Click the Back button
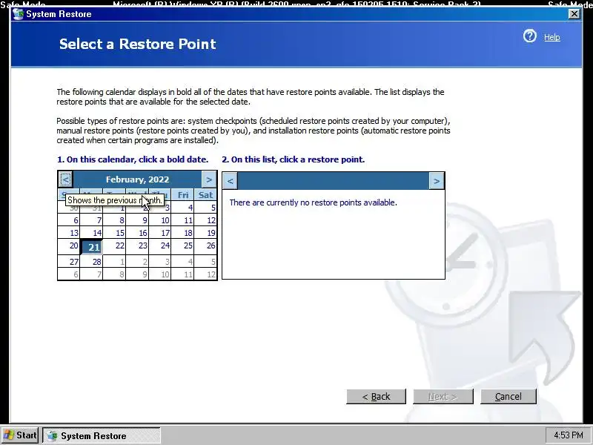The height and width of the screenshot is (445, 593). 376,396
